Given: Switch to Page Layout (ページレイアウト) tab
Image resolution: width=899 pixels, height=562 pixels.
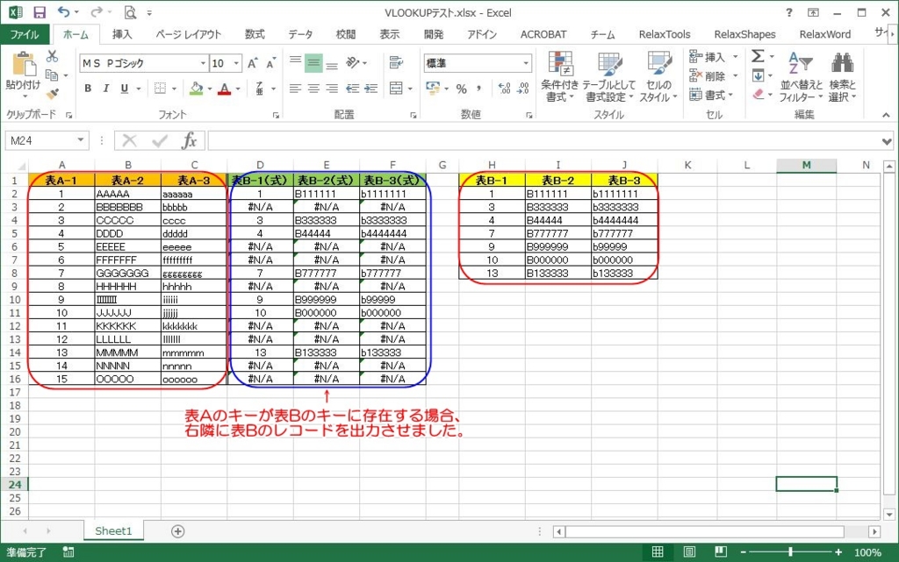Looking at the screenshot, I should pos(188,34).
